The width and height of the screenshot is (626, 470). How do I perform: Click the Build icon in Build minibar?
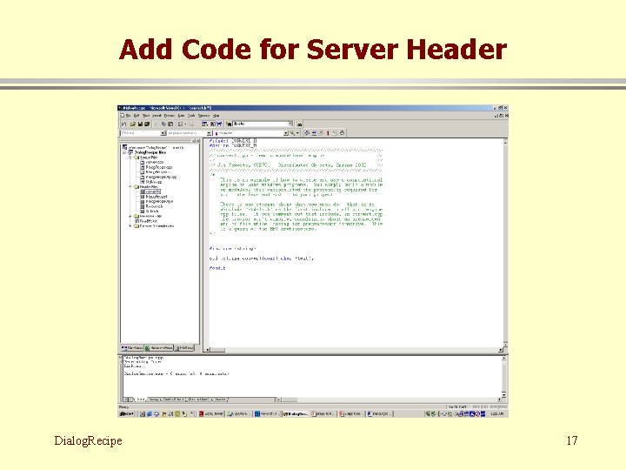(x=314, y=132)
